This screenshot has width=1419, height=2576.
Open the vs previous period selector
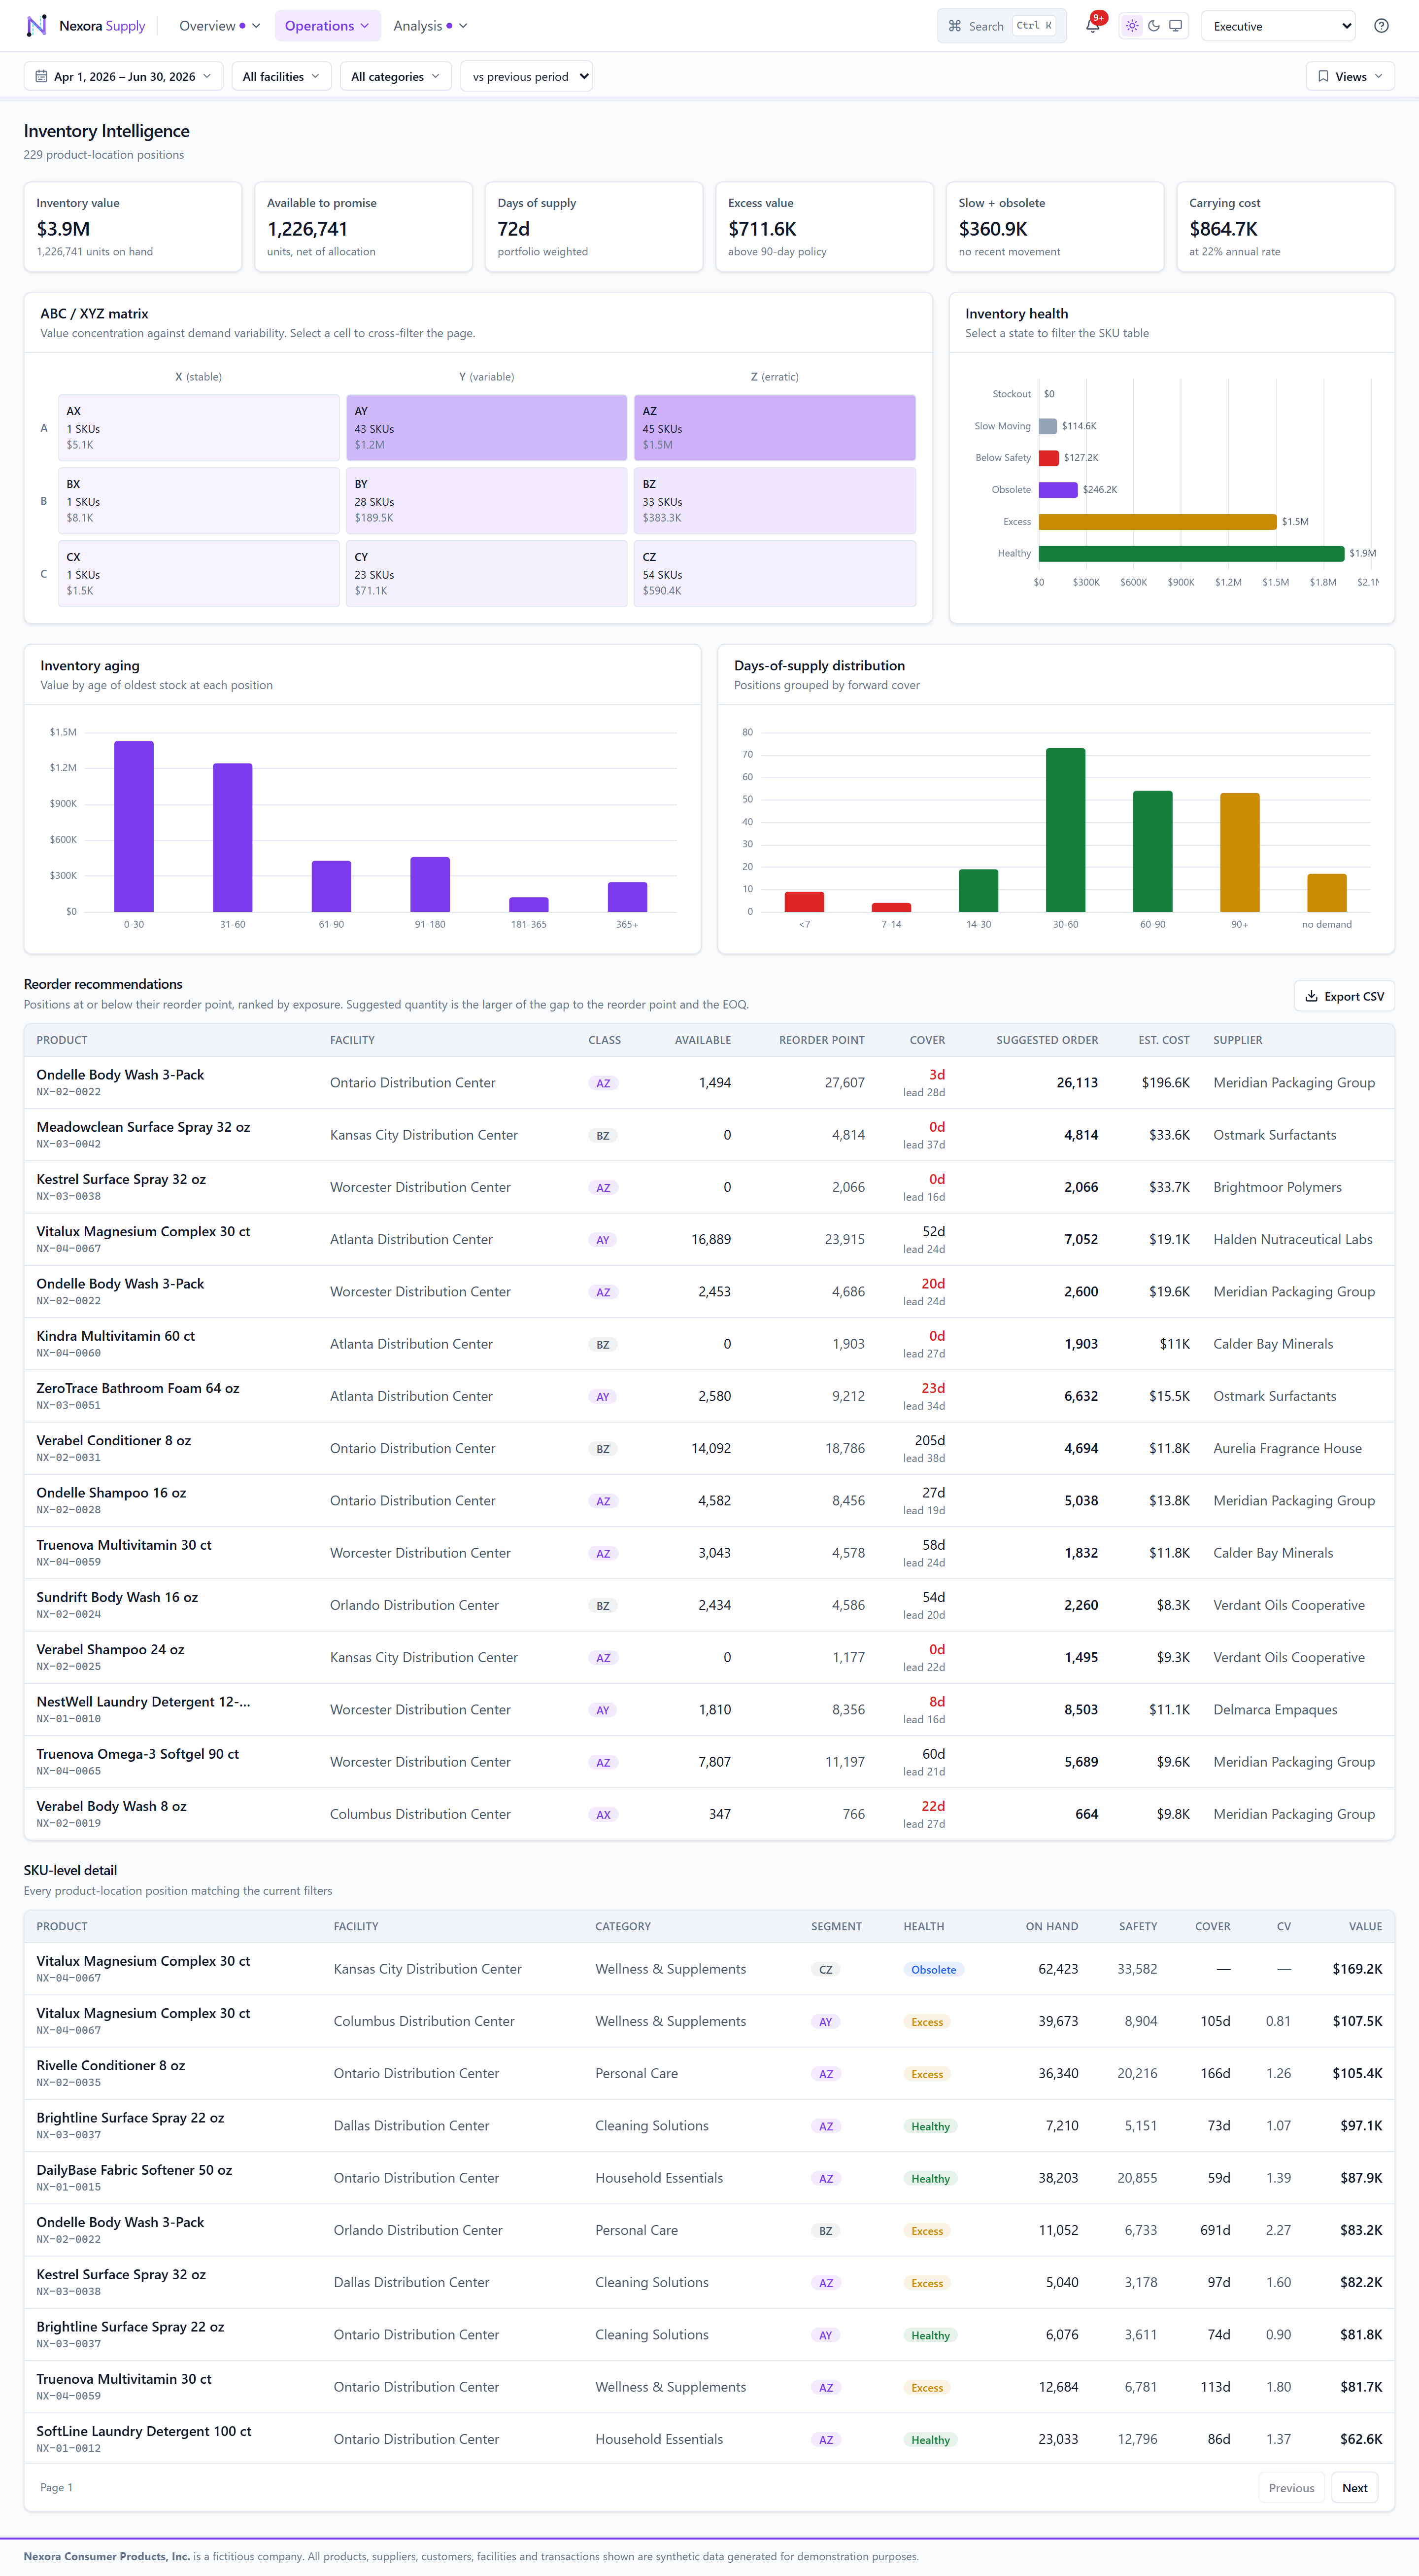(527, 76)
